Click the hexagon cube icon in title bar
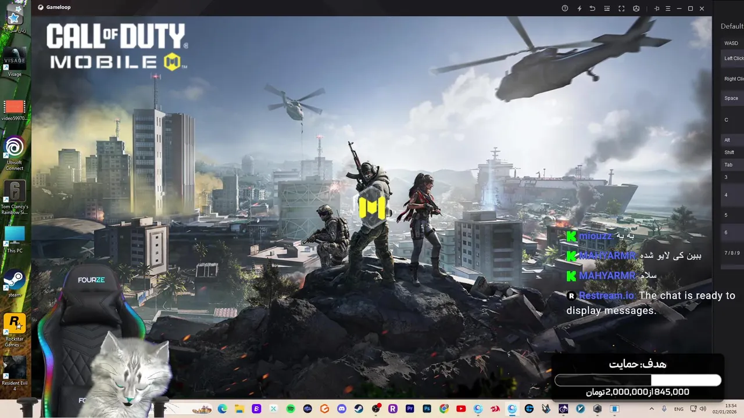The image size is (744, 418). click(x=636, y=8)
